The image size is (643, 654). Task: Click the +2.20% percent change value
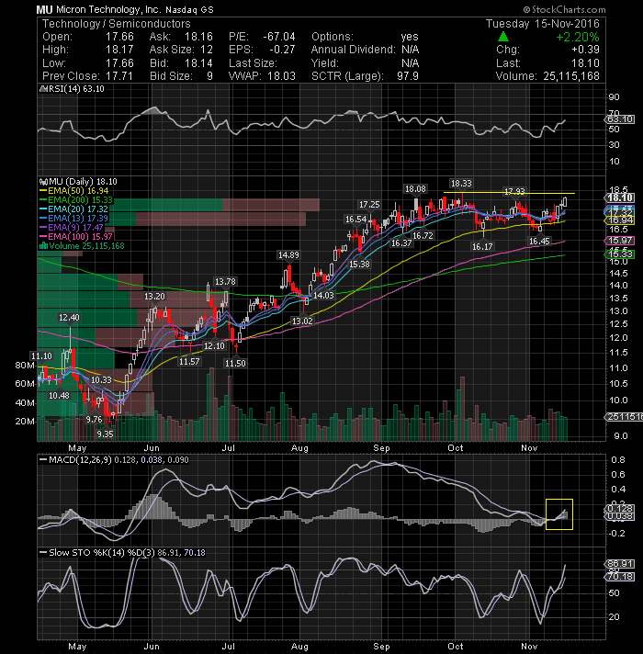pos(577,37)
